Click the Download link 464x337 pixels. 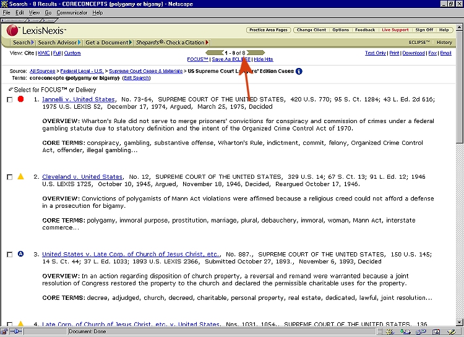tap(414, 53)
